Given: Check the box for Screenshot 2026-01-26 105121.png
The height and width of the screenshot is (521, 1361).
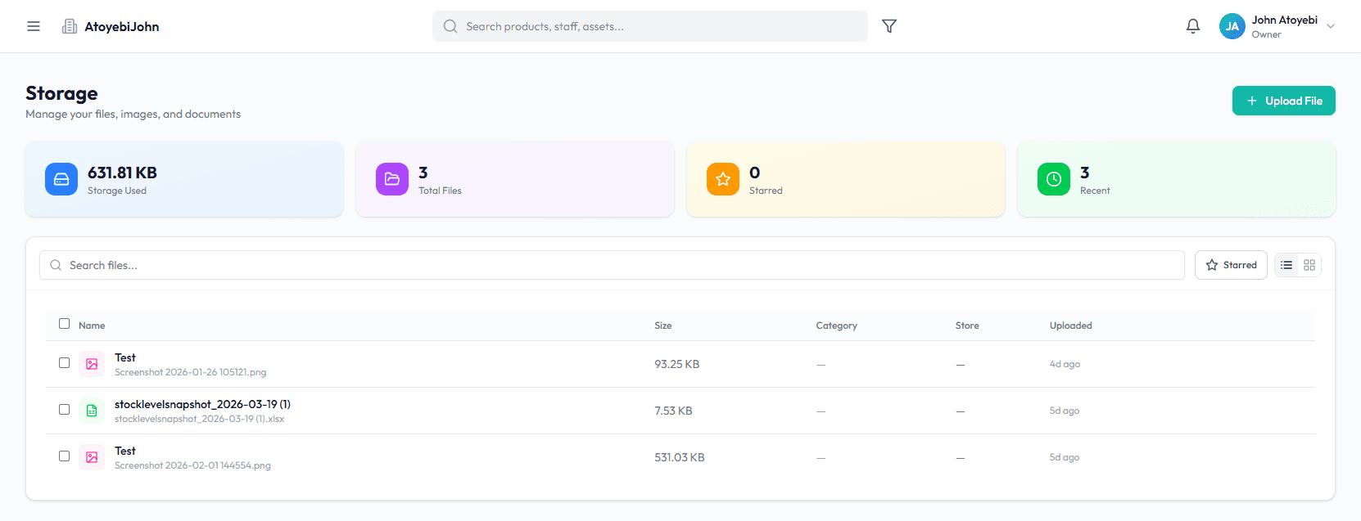Looking at the screenshot, I should pyautogui.click(x=64, y=363).
